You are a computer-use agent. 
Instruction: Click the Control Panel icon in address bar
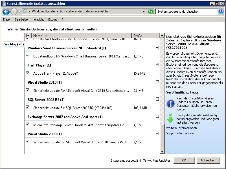pyautogui.click(x=25, y=12)
